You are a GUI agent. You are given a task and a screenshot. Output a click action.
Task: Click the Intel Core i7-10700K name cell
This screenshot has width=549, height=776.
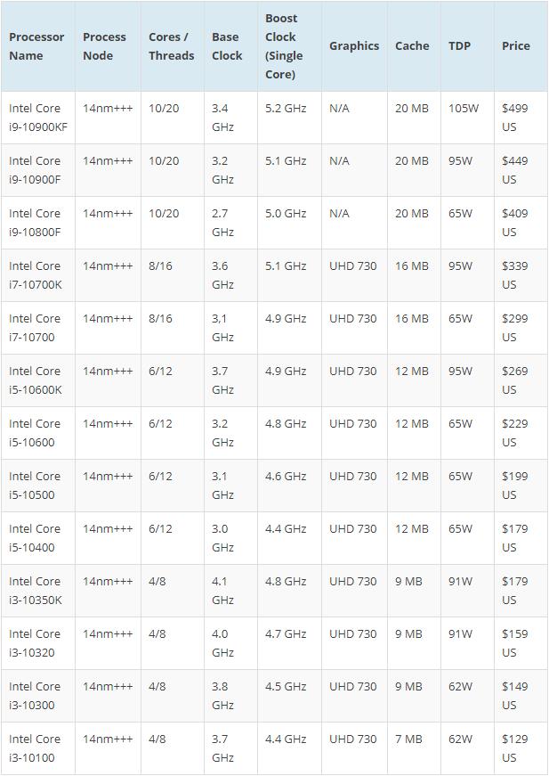pyautogui.click(x=36, y=275)
